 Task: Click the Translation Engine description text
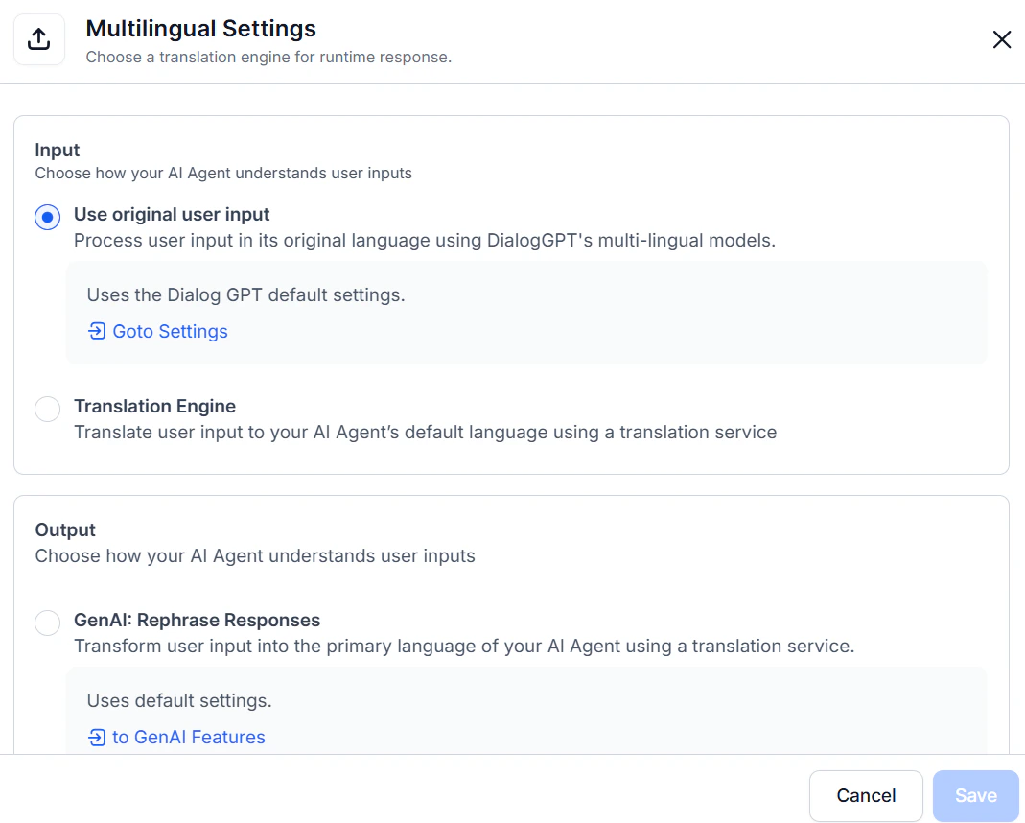tap(425, 432)
